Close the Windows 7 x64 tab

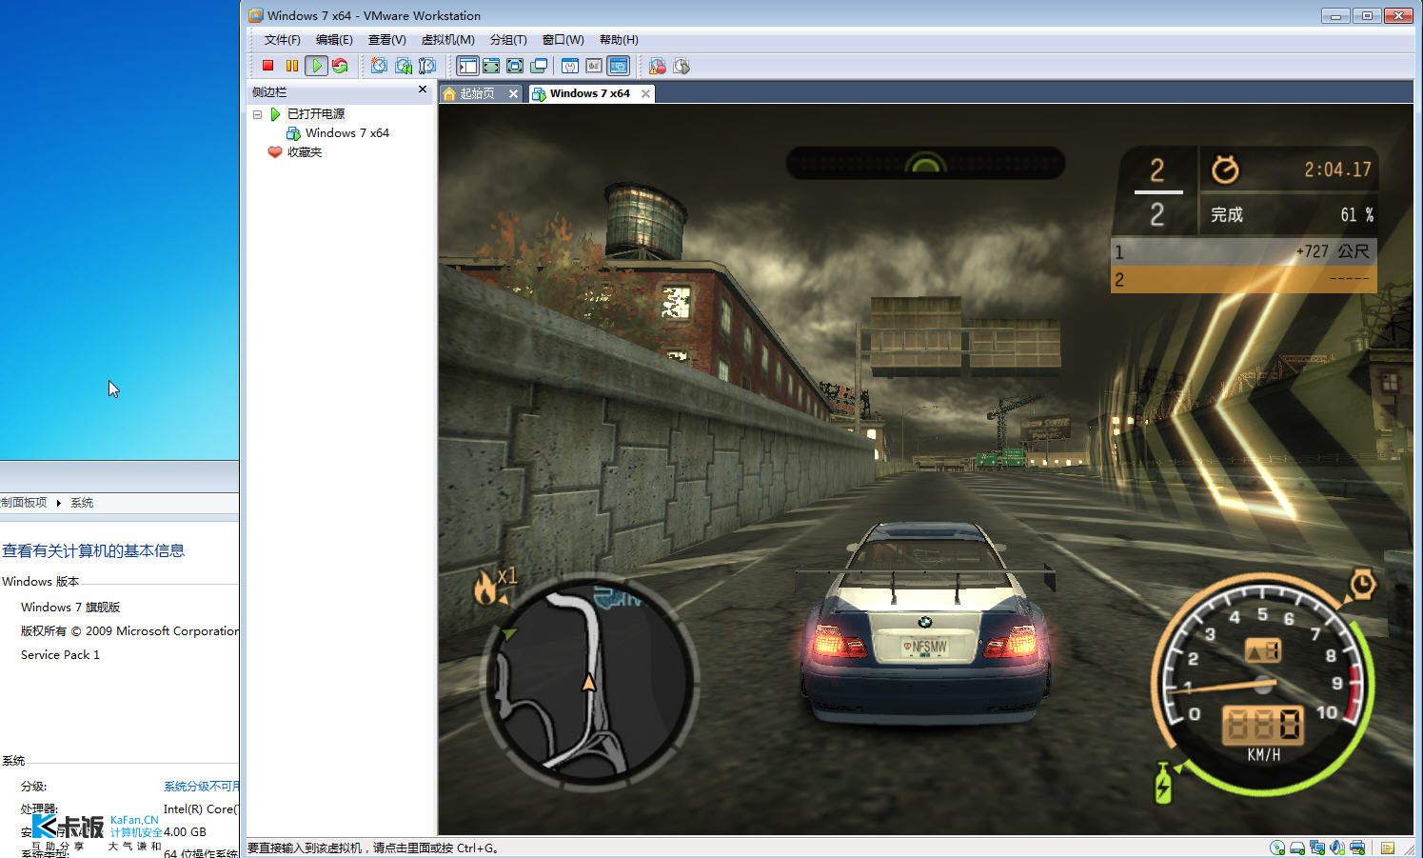coord(645,93)
